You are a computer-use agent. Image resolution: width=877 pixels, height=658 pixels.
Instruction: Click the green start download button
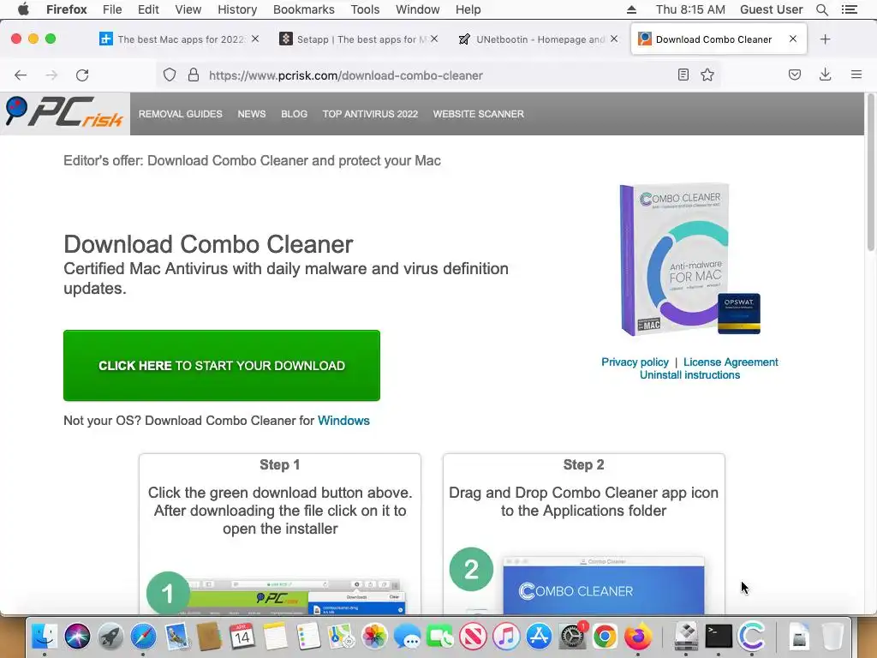tap(222, 365)
